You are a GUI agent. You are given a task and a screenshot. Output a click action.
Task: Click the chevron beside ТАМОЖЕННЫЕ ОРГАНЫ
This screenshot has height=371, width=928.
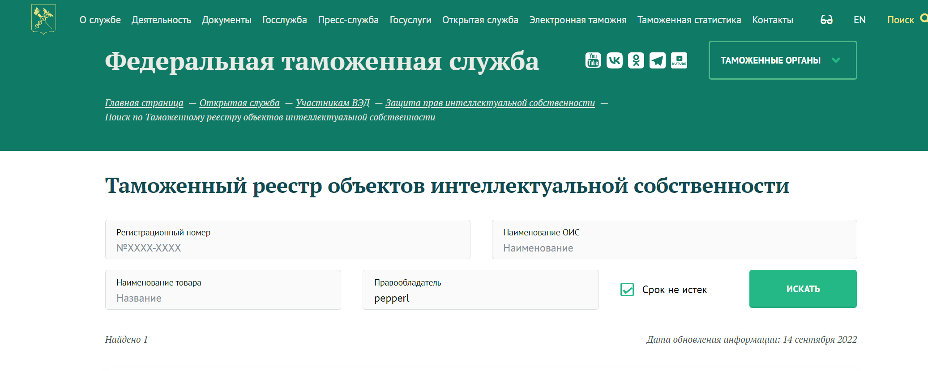pos(836,60)
